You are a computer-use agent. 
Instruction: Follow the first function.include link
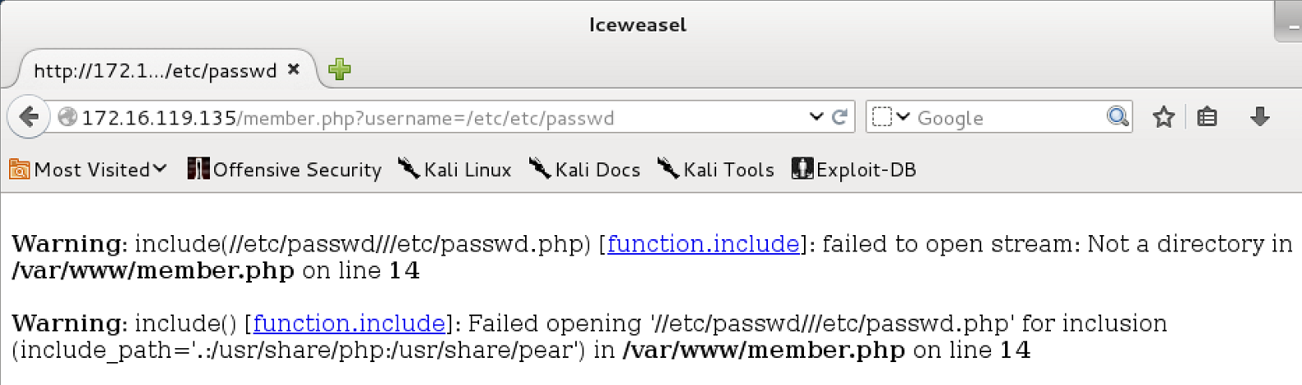click(703, 243)
